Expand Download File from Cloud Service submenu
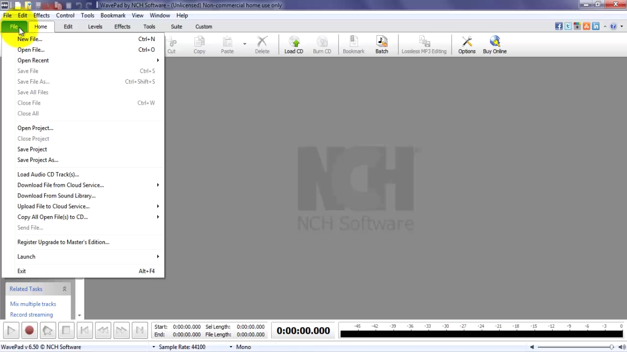Image resolution: width=627 pixels, height=352 pixels. [x=88, y=185]
